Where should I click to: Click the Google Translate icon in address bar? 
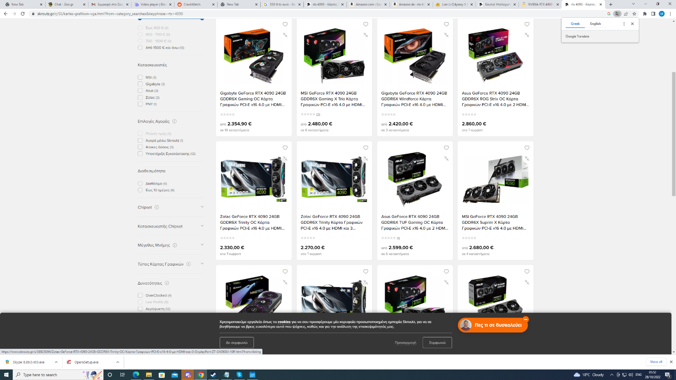coord(617,14)
